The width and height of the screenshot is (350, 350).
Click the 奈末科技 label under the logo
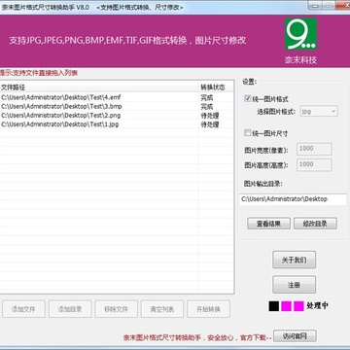pos(300,60)
